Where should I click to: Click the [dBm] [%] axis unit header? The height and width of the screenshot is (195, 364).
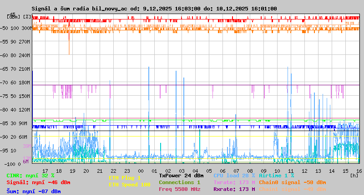(19, 17)
